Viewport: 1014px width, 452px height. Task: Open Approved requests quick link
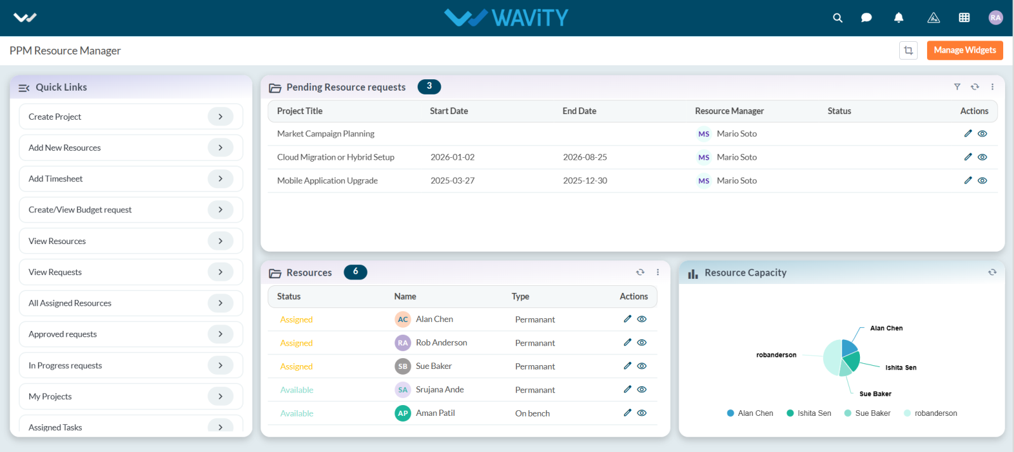pyautogui.click(x=131, y=334)
